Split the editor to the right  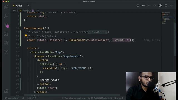click(x=166, y=6)
